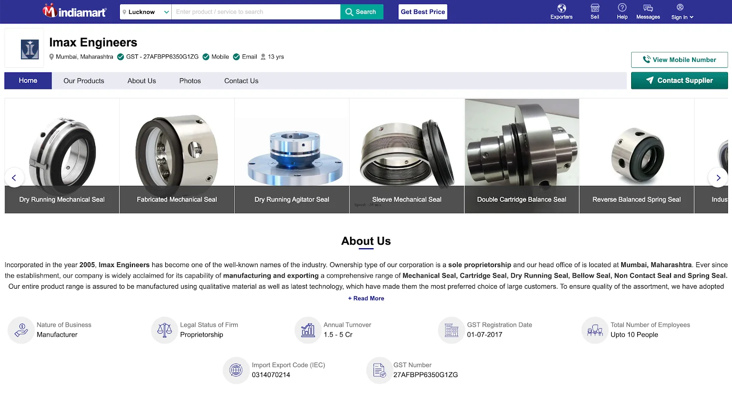Click the Import Export Code globe icon
The width and height of the screenshot is (732, 399).
coord(236,370)
